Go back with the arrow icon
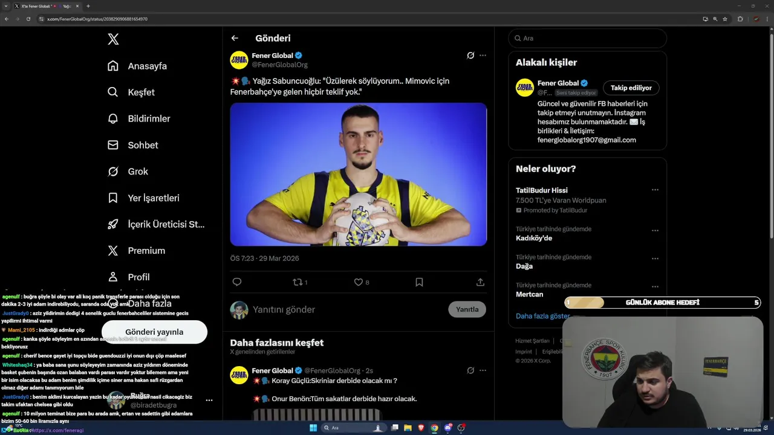This screenshot has height=435, width=774. (235, 38)
